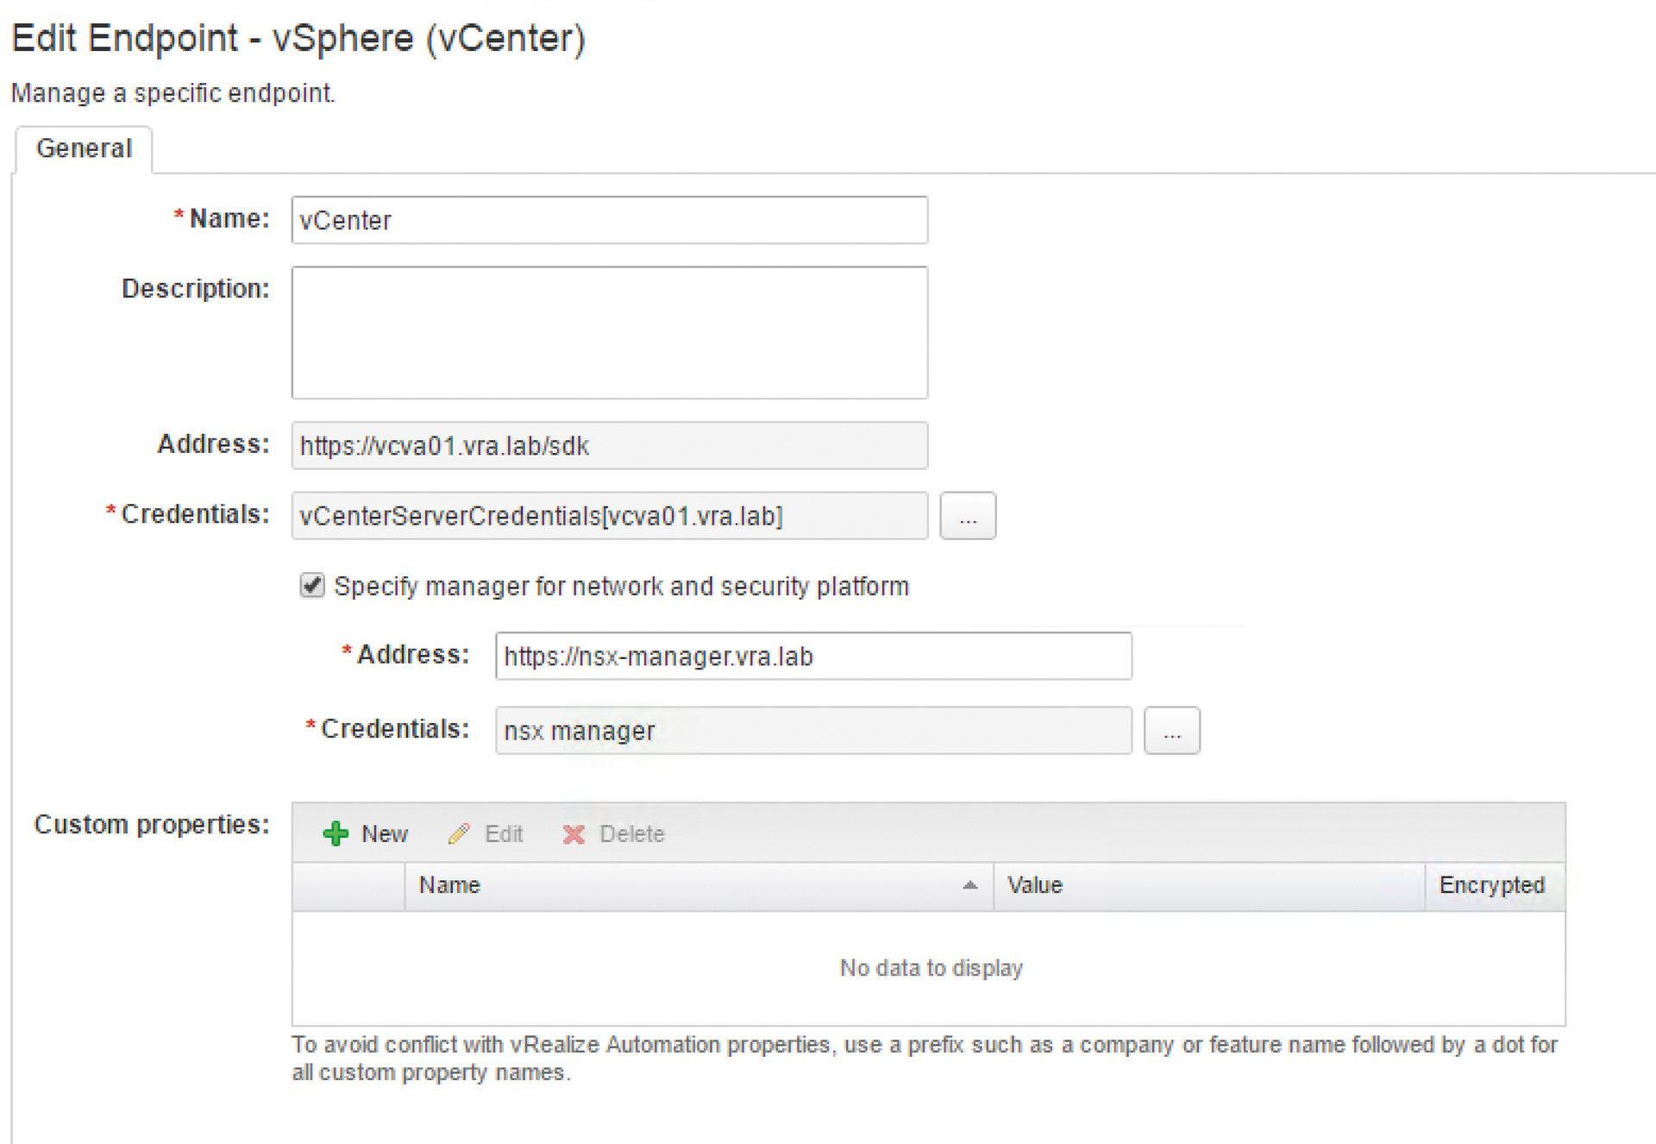This screenshot has height=1144, width=1656.
Task: Open the vCenterServerCredentials picker dialog
Action: [x=968, y=516]
